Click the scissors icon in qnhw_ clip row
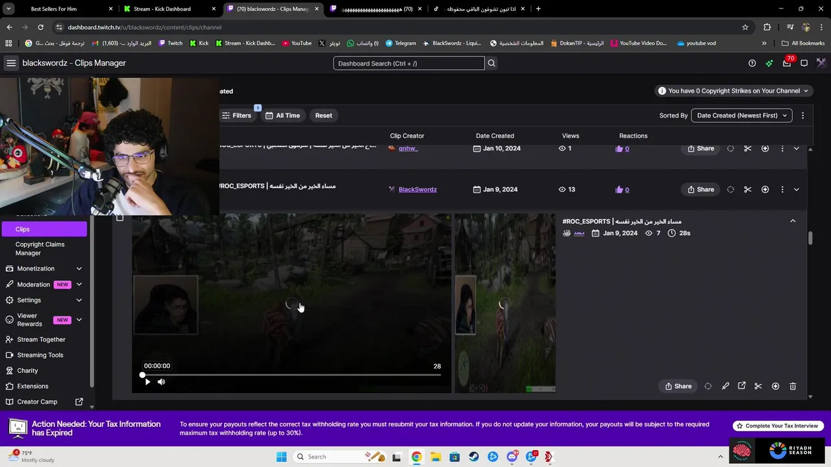 [x=748, y=149]
